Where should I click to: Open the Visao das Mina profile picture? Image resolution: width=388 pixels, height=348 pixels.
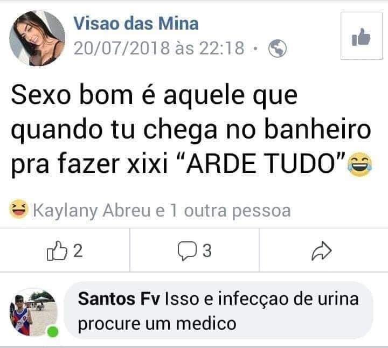pyautogui.click(x=37, y=38)
